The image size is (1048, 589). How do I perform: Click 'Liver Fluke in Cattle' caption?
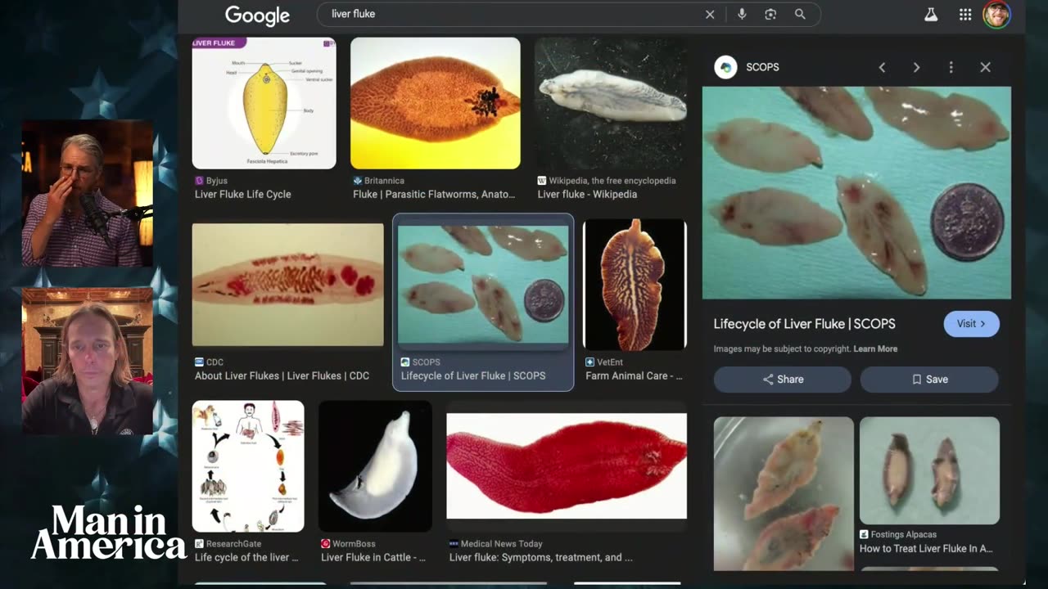373,558
